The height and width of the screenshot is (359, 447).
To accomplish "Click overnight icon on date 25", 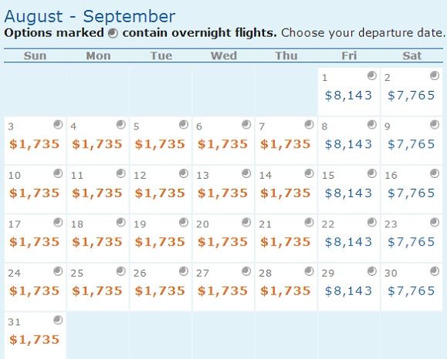I will (x=121, y=271).
